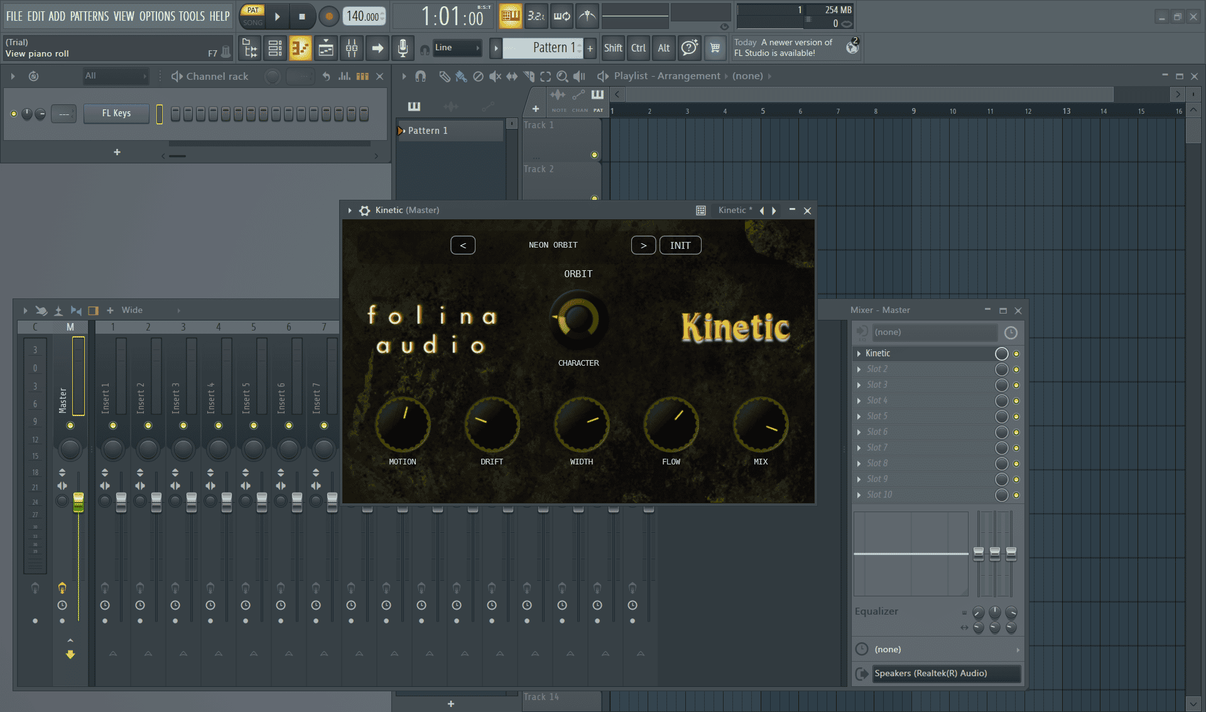Click the tempo 140.000 field
The height and width of the screenshot is (712, 1206).
pyautogui.click(x=364, y=16)
